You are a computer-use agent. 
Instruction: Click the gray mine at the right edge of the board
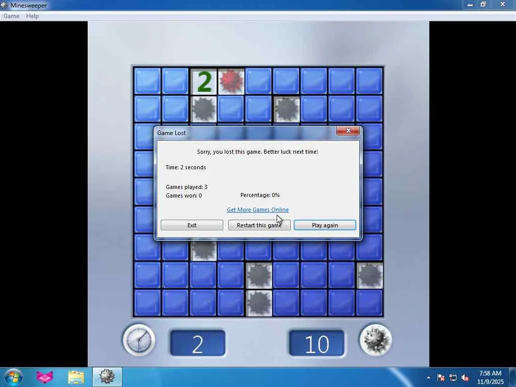pos(369,275)
